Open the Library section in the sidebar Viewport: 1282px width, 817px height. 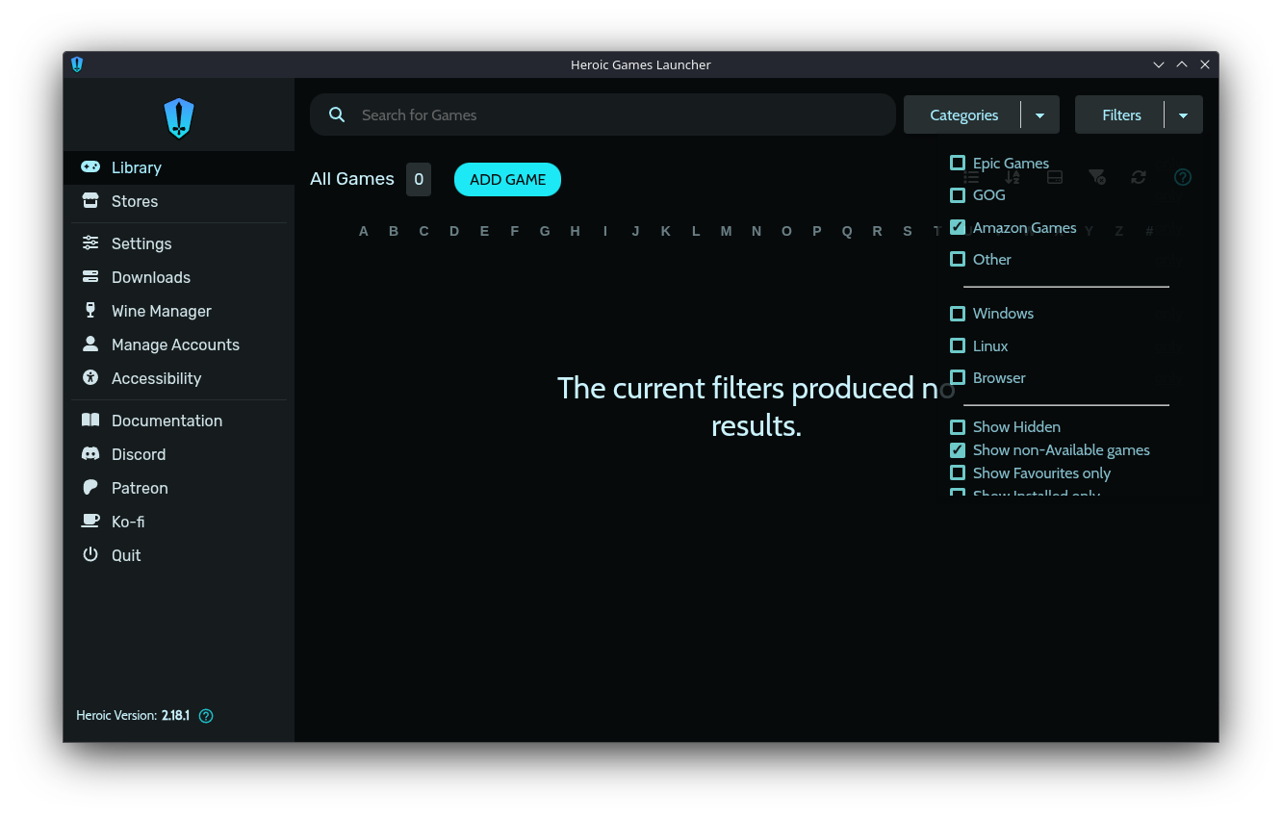coord(179,167)
